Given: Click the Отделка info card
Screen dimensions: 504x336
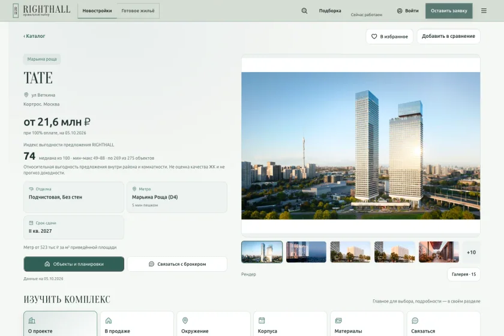Looking at the screenshot, I should click(x=74, y=197).
